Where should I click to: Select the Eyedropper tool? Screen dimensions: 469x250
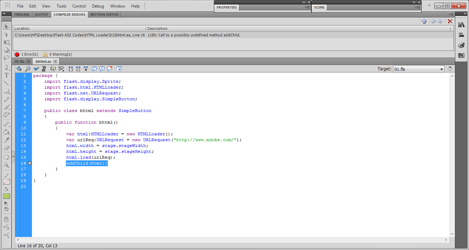(6, 140)
